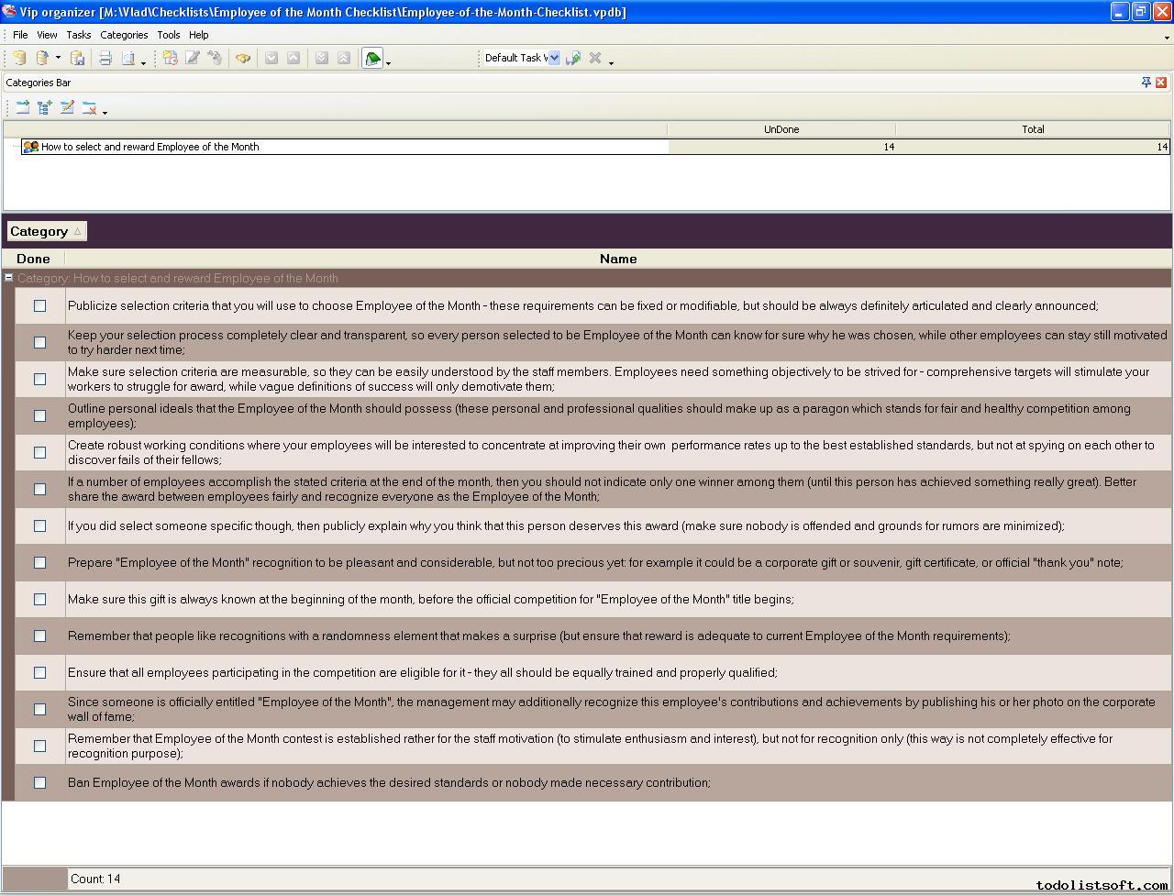The image size is (1174, 896).
Task: Click the Add subcategory icon in Categories Bar
Action: coord(44,107)
